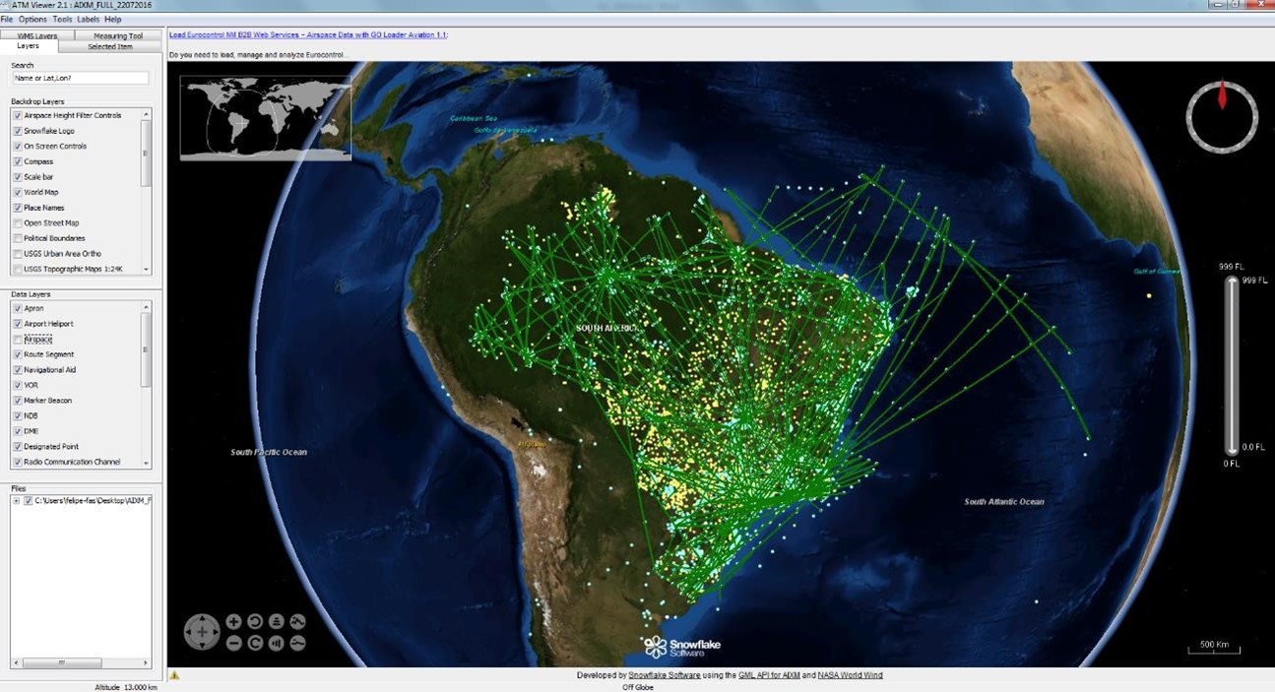
Task: Click Files panel horizontal scrollbar right arrow
Action: 147,663
